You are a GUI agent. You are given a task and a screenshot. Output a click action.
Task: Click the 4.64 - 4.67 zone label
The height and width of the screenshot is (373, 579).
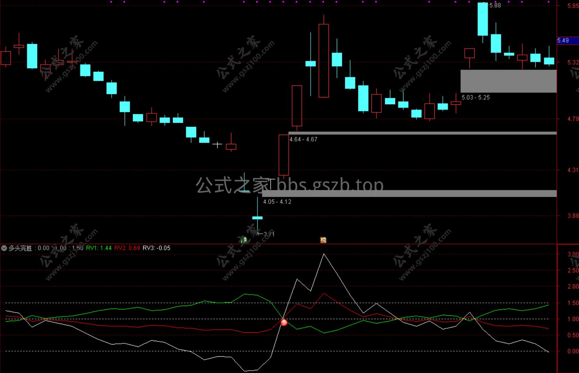coord(303,139)
